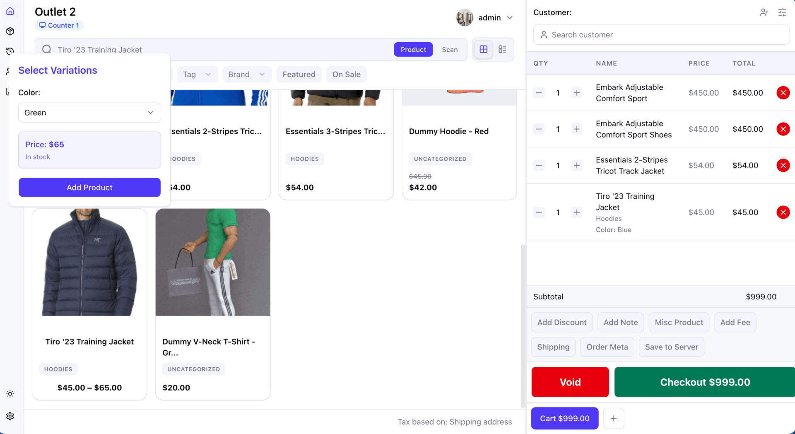The width and height of the screenshot is (795, 434).
Task: Toggle the Featured filter
Action: 299,75
